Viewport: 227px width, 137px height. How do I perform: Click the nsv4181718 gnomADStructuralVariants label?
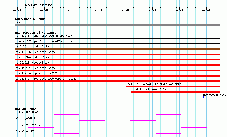click(154, 84)
